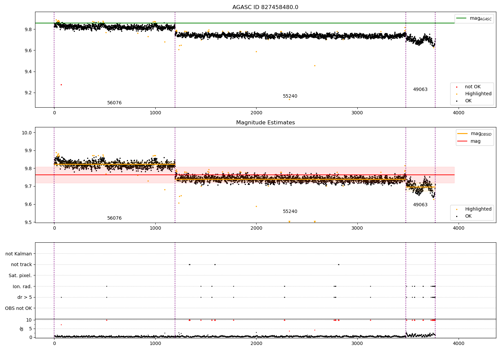Viewport: 501px width, 351px height.
Task: Click the 'Sat. pixel.' axis label
Action: tap(20, 276)
